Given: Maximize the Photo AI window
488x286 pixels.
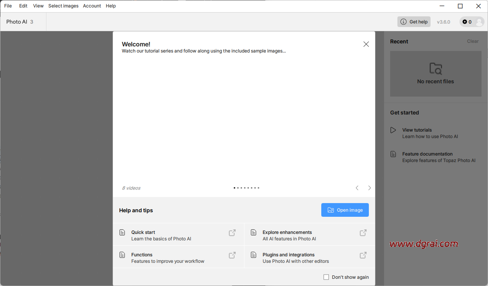Looking at the screenshot, I should coord(460,6).
